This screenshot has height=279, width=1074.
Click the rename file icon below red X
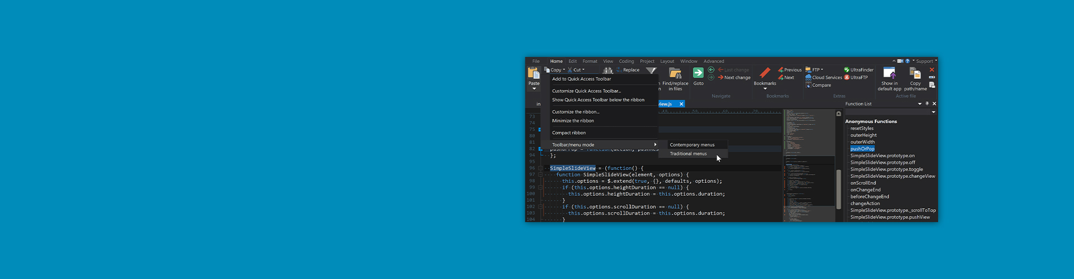pos(931,77)
